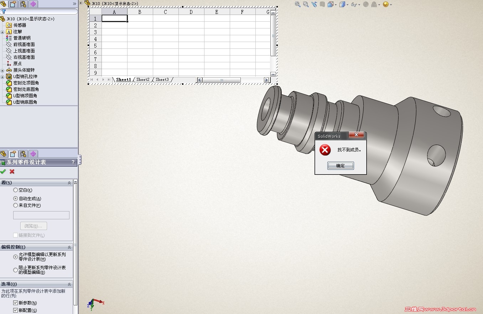Screen dimensions: 483x314
Task: Expand the 注解 tree node
Action: coord(2,32)
